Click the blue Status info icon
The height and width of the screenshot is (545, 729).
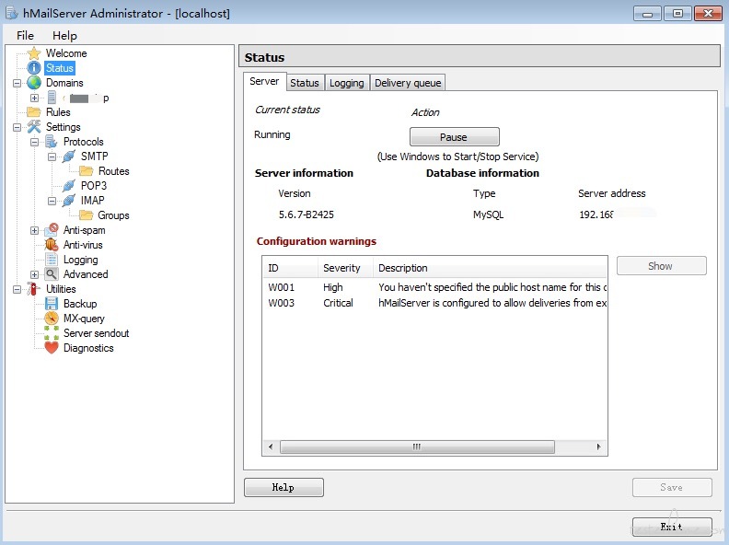tap(34, 68)
